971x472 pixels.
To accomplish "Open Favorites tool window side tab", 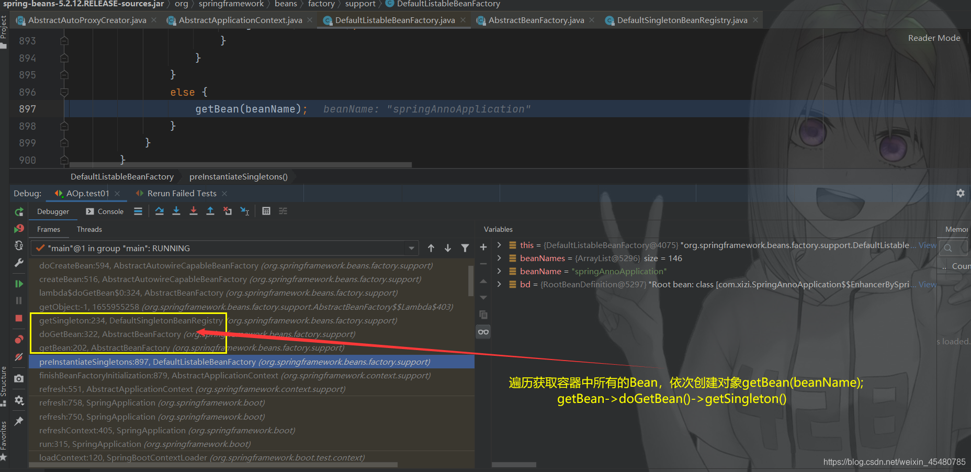I will point(4,441).
